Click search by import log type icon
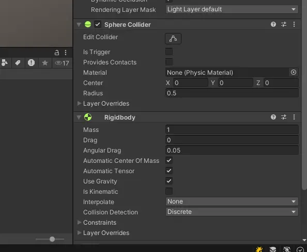This screenshot has width=307, height=252. click(32, 63)
